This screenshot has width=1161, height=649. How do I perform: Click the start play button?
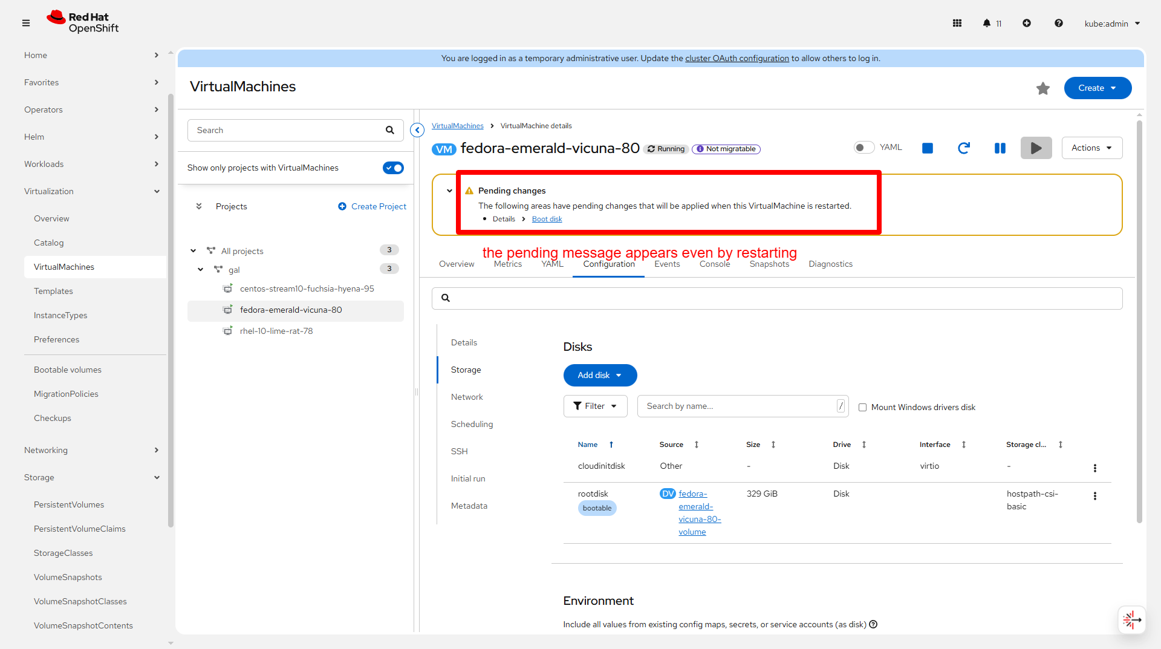(1036, 148)
